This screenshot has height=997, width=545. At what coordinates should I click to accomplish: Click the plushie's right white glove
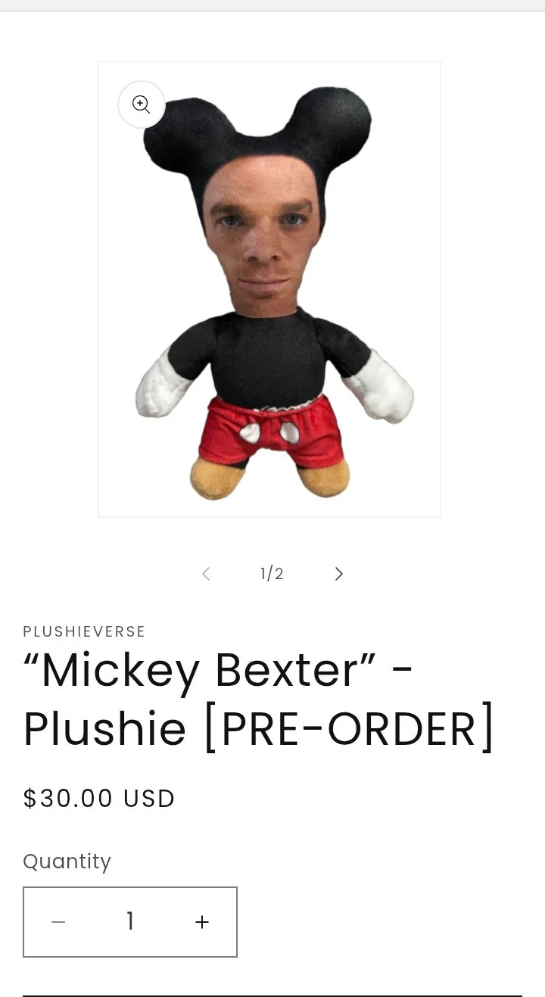point(381,389)
